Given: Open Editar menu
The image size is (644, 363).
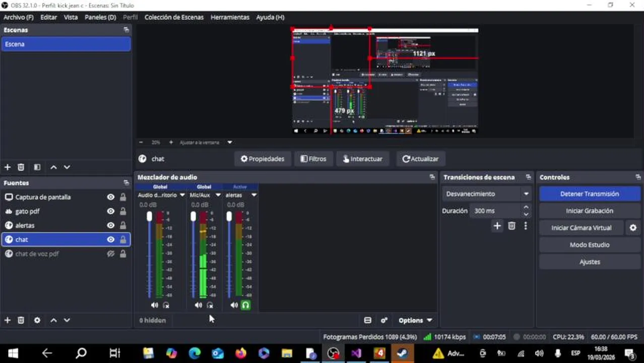Looking at the screenshot, I should pos(48,17).
